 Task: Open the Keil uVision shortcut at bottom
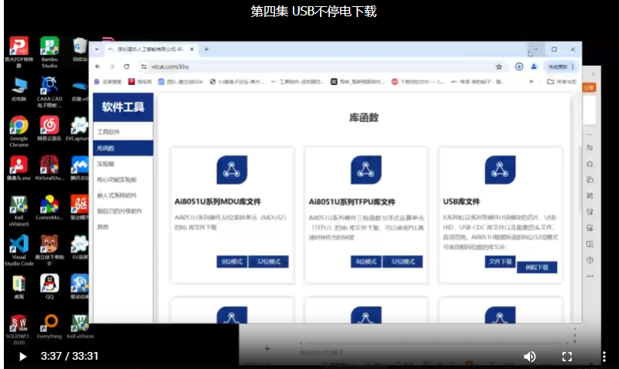click(x=80, y=326)
